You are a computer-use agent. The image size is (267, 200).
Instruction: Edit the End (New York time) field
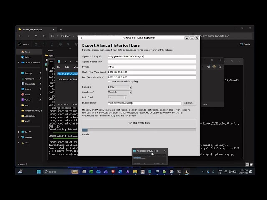pos(152,77)
